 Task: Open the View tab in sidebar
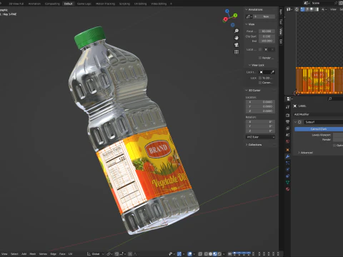[x=281, y=31]
